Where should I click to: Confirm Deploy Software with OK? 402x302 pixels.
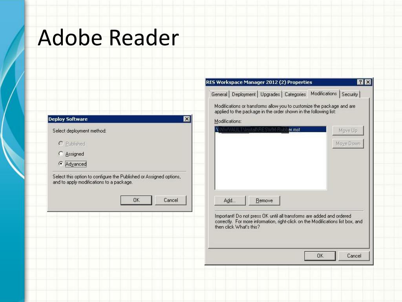pyautogui.click(x=136, y=200)
